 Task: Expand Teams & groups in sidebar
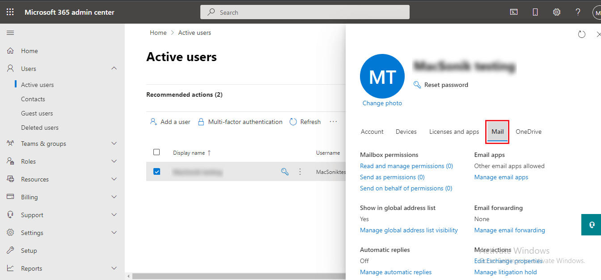114,144
